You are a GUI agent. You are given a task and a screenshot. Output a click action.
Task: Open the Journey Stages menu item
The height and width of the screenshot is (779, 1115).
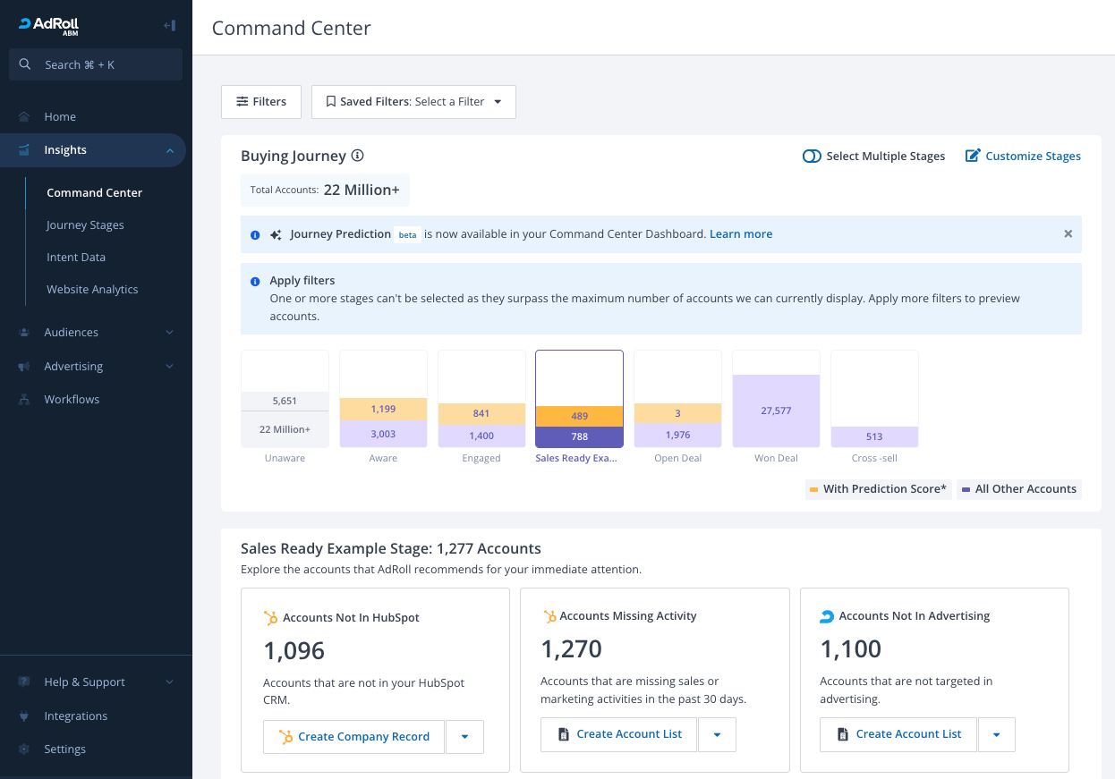(85, 225)
